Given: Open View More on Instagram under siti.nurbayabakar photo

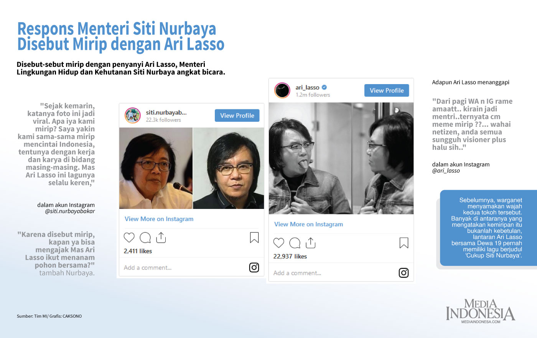Looking at the screenshot, I should [159, 219].
